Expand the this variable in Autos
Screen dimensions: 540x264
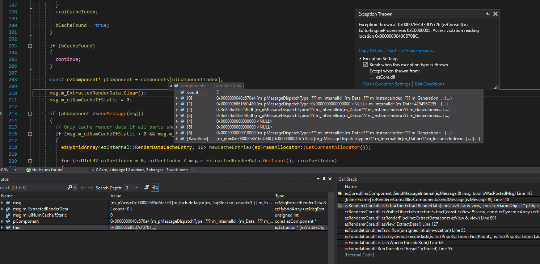point(3,227)
